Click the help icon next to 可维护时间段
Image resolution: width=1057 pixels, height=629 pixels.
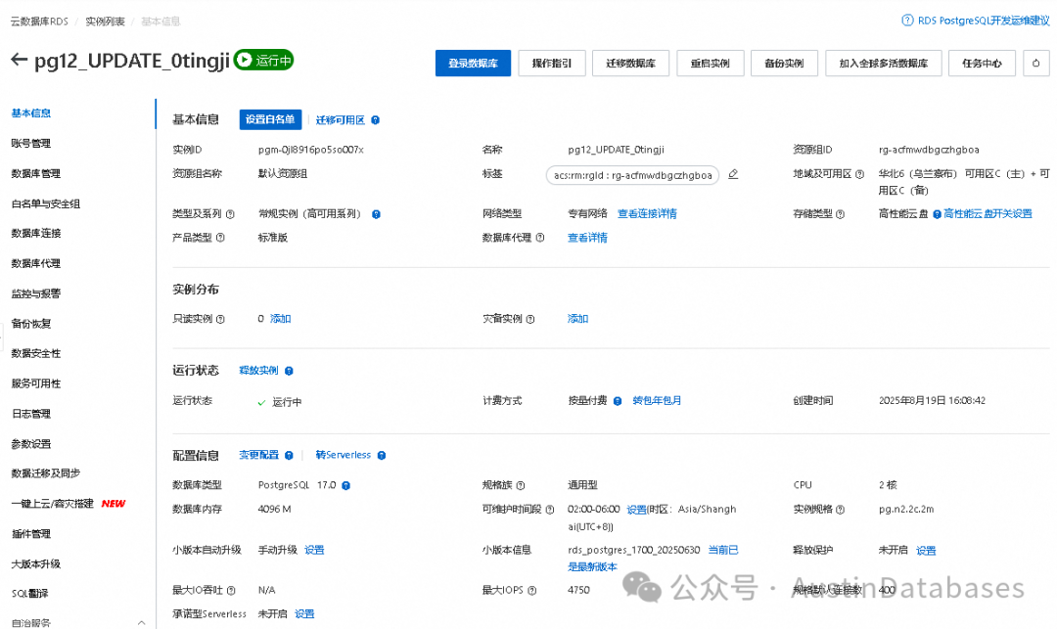[550, 510]
